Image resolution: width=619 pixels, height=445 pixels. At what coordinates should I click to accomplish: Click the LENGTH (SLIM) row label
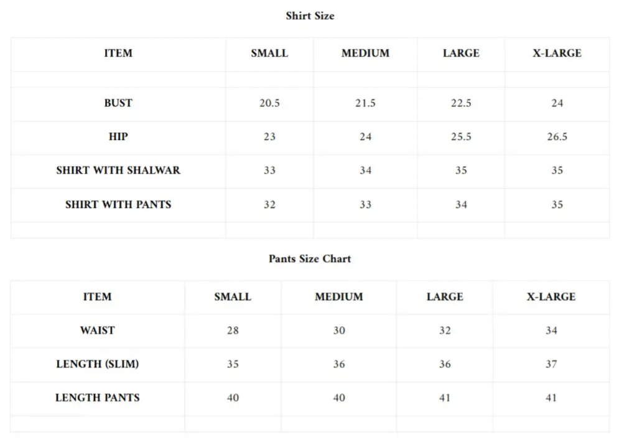(x=98, y=364)
